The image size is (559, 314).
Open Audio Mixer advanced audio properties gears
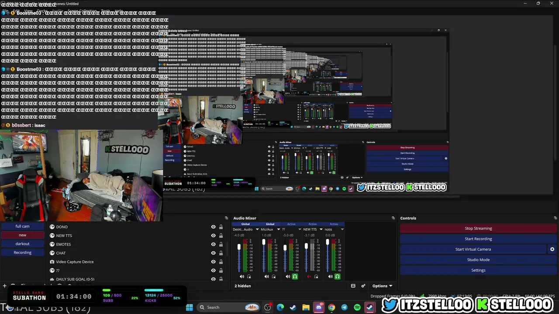click(363, 286)
